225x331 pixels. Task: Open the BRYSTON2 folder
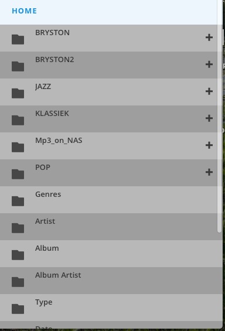click(x=108, y=65)
